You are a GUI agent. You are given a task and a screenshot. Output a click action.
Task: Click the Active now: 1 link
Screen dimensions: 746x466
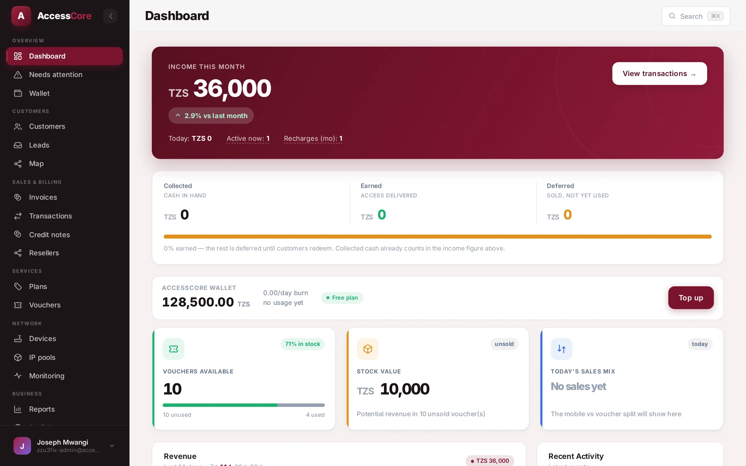[248, 139]
